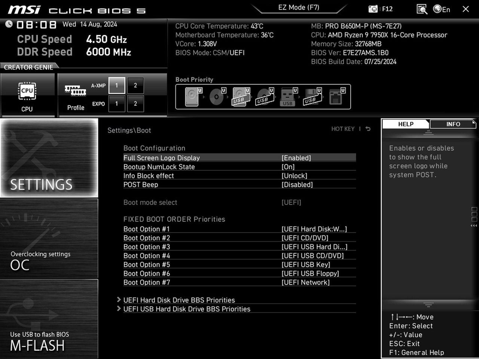Select the Boot Option #4 label
This screenshot has width=479, height=359.
click(x=147, y=256)
